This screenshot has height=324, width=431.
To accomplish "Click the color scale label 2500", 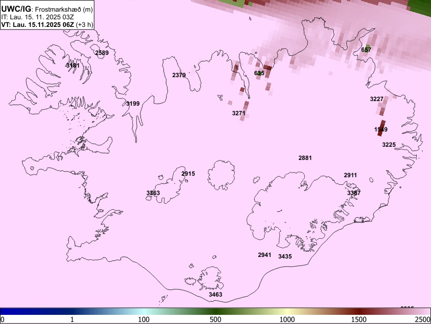I will [423, 319].
